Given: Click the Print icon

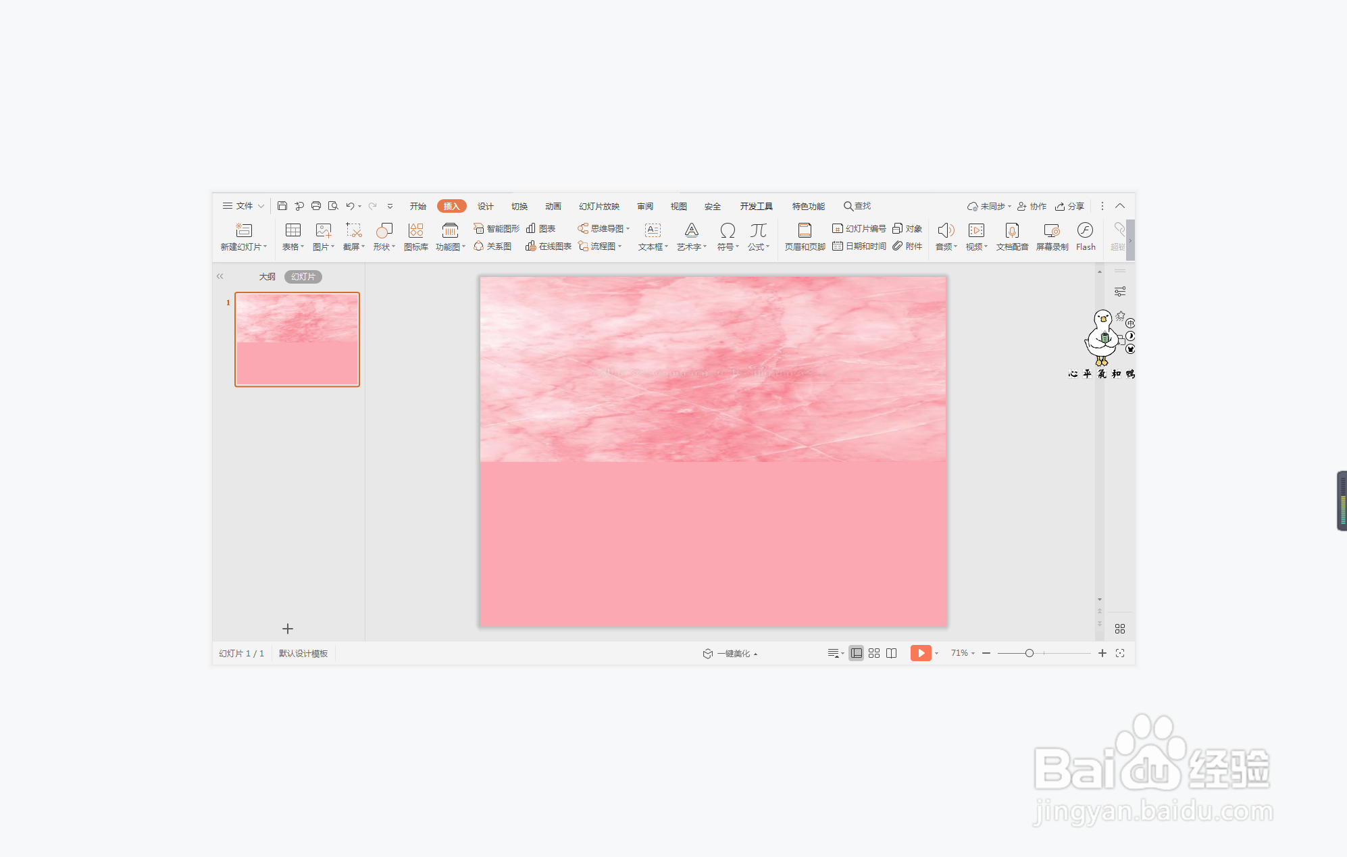Looking at the screenshot, I should click(316, 206).
